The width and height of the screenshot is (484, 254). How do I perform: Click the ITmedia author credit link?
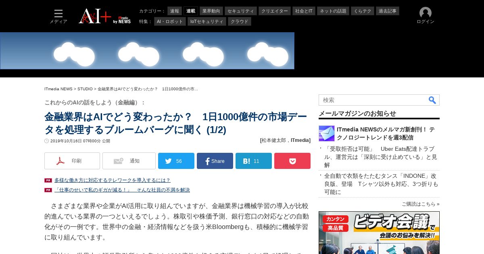[300, 140]
